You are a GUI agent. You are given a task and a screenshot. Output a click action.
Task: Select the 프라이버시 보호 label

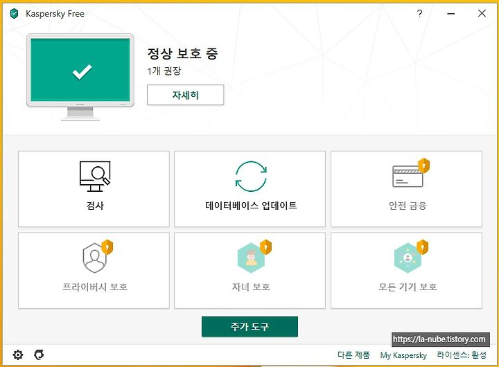(x=95, y=287)
